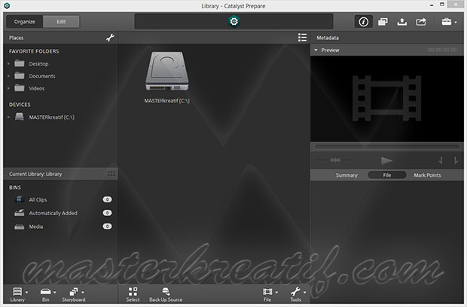The image size is (467, 307).
Task: Switch to Organize mode
Action: click(24, 22)
